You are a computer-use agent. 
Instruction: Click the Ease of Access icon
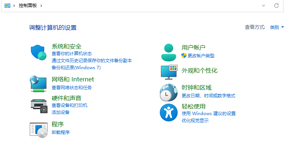168,113
